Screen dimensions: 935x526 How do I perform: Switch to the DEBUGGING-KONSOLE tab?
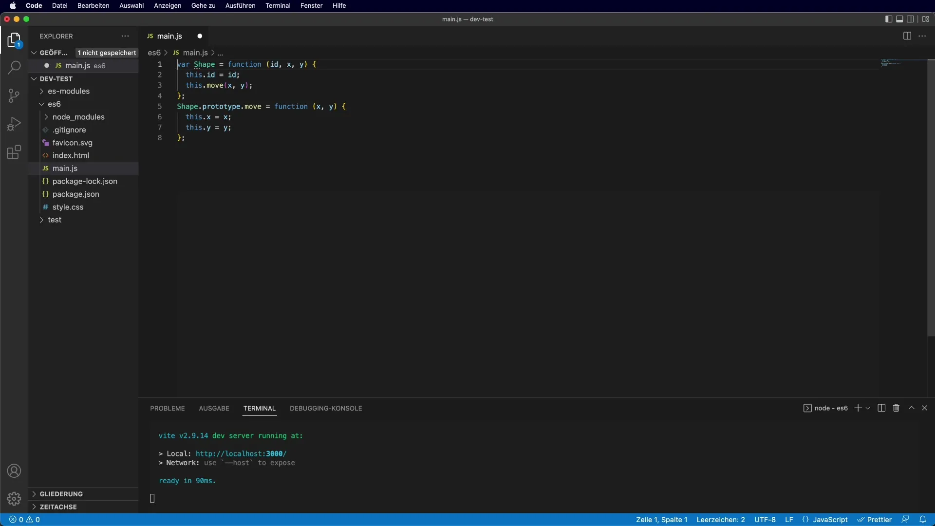[x=326, y=408]
